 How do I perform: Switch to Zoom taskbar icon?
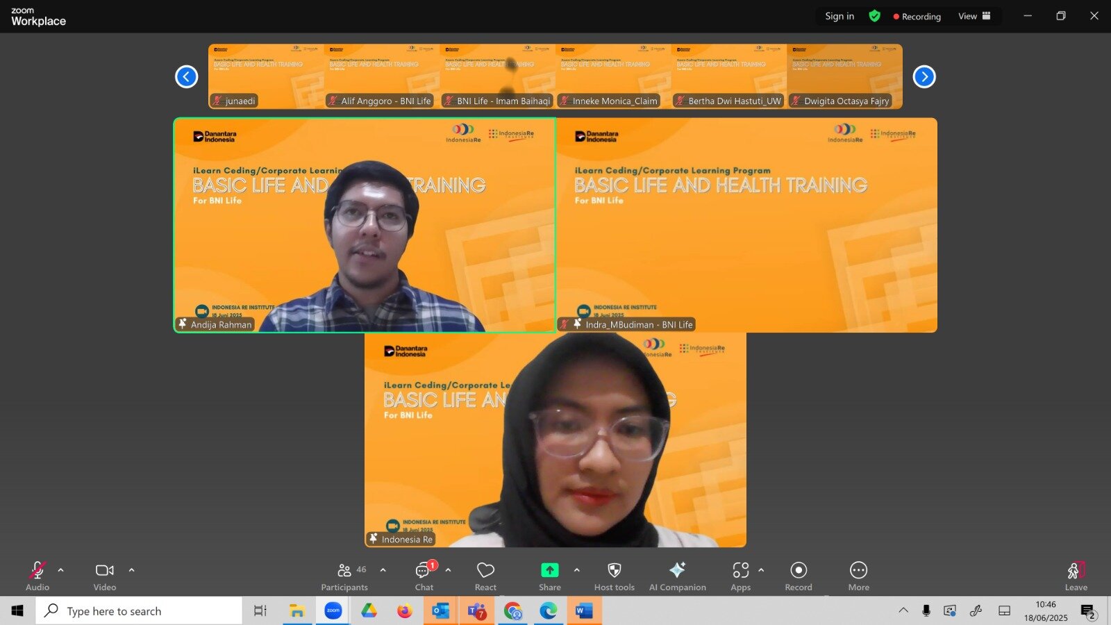(333, 611)
